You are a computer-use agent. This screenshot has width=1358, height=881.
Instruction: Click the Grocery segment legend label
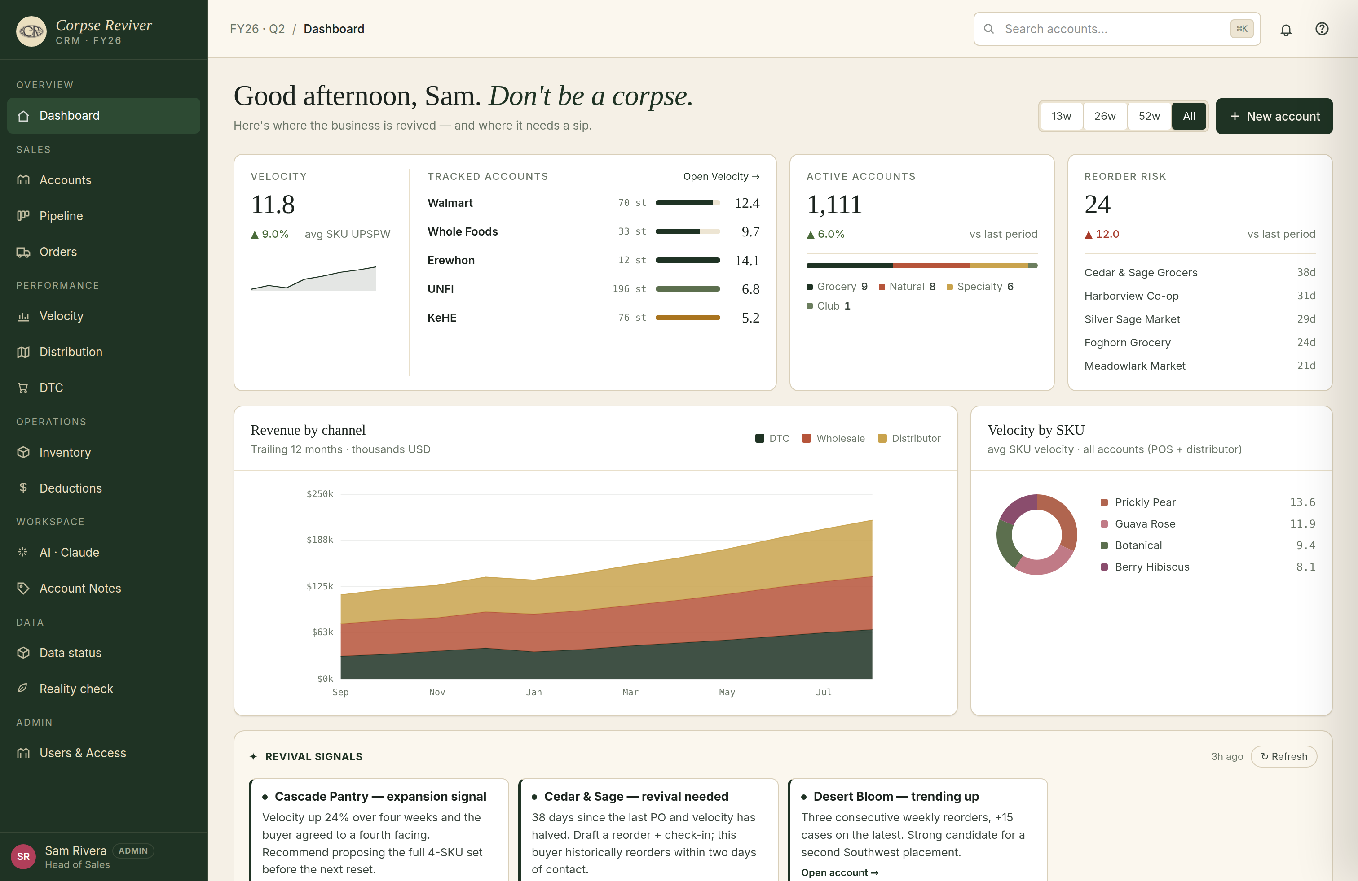pos(837,287)
